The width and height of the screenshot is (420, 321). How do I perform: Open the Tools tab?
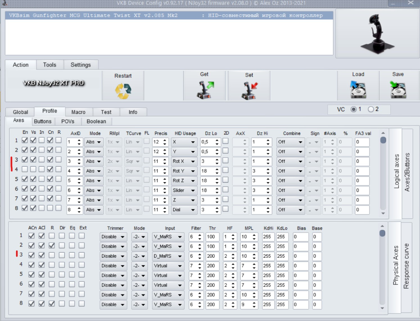point(50,65)
